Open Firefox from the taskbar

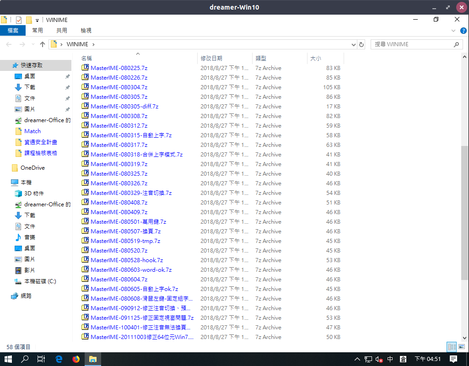(x=75, y=359)
